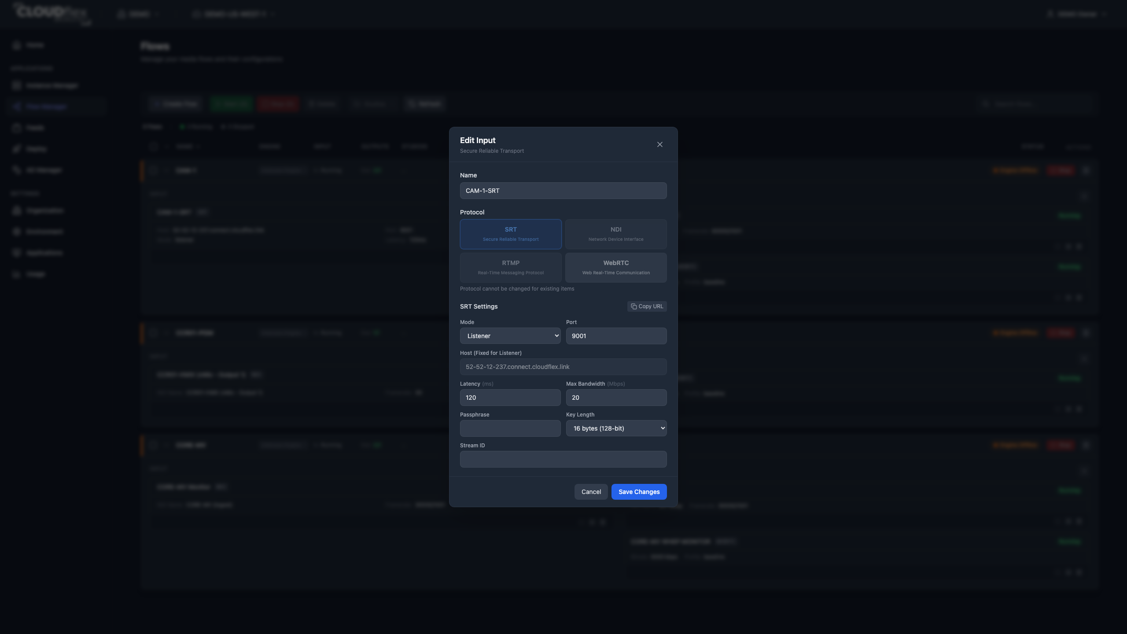1127x634 pixels.
Task: Cancel editing the input
Action: (x=591, y=492)
